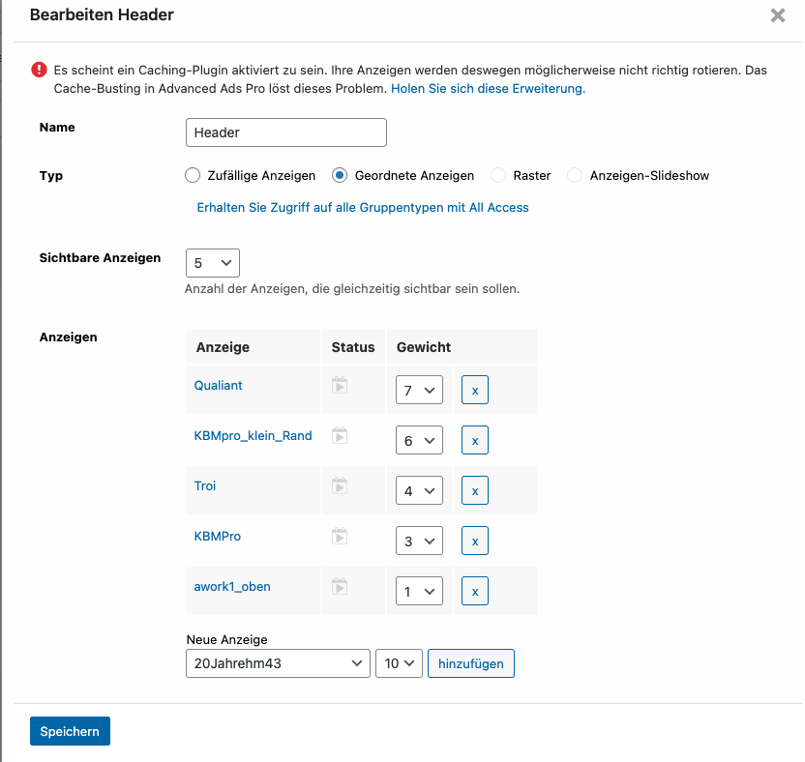The image size is (805, 762).
Task: Open the Qualiant ad link
Action: click(x=219, y=386)
